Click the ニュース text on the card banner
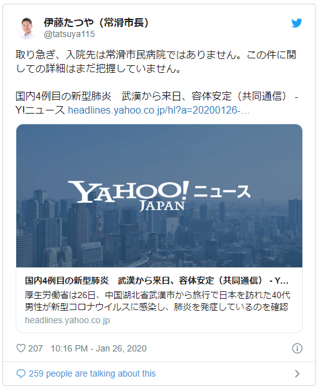 [x=222, y=191]
